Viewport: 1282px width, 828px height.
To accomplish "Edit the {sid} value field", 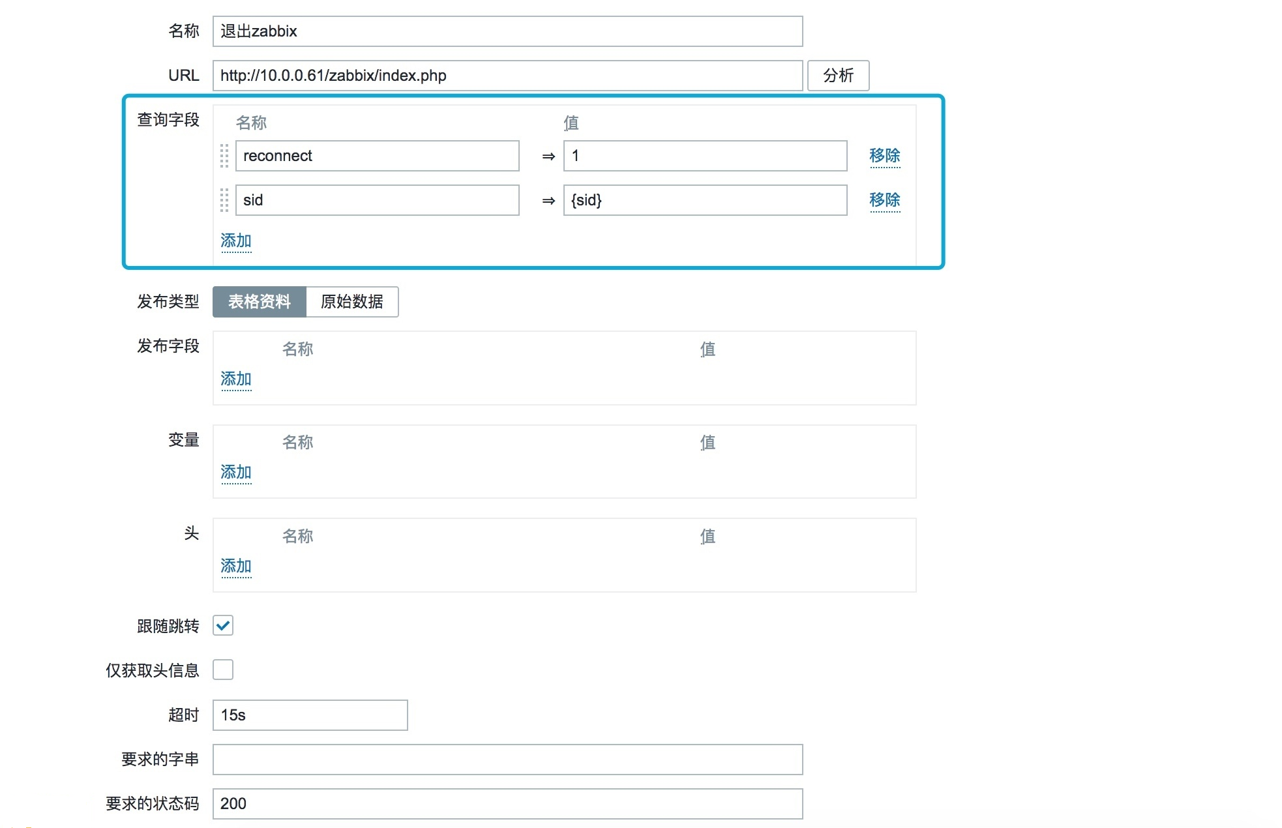I will pos(706,200).
